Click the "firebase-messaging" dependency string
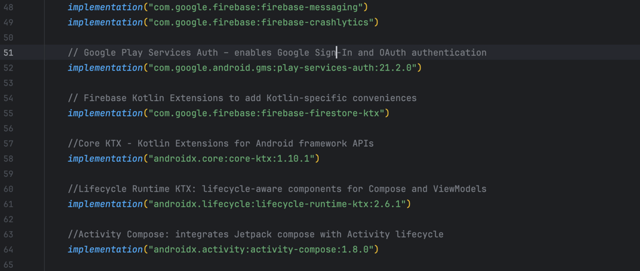The image size is (640, 271). pyautogui.click(x=256, y=7)
